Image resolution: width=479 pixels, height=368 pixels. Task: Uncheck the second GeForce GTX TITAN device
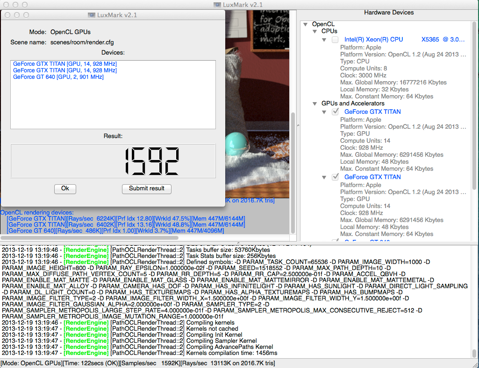click(x=335, y=177)
